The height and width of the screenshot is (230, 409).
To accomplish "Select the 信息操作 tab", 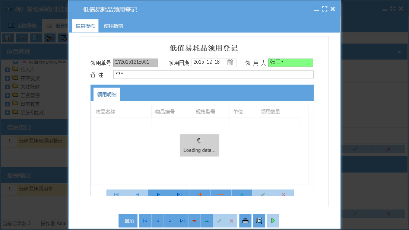I will coord(85,26).
